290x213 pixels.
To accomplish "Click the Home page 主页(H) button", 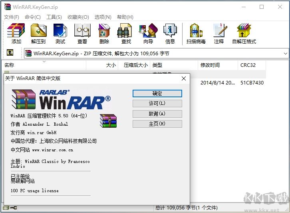I will click(x=157, y=124).
